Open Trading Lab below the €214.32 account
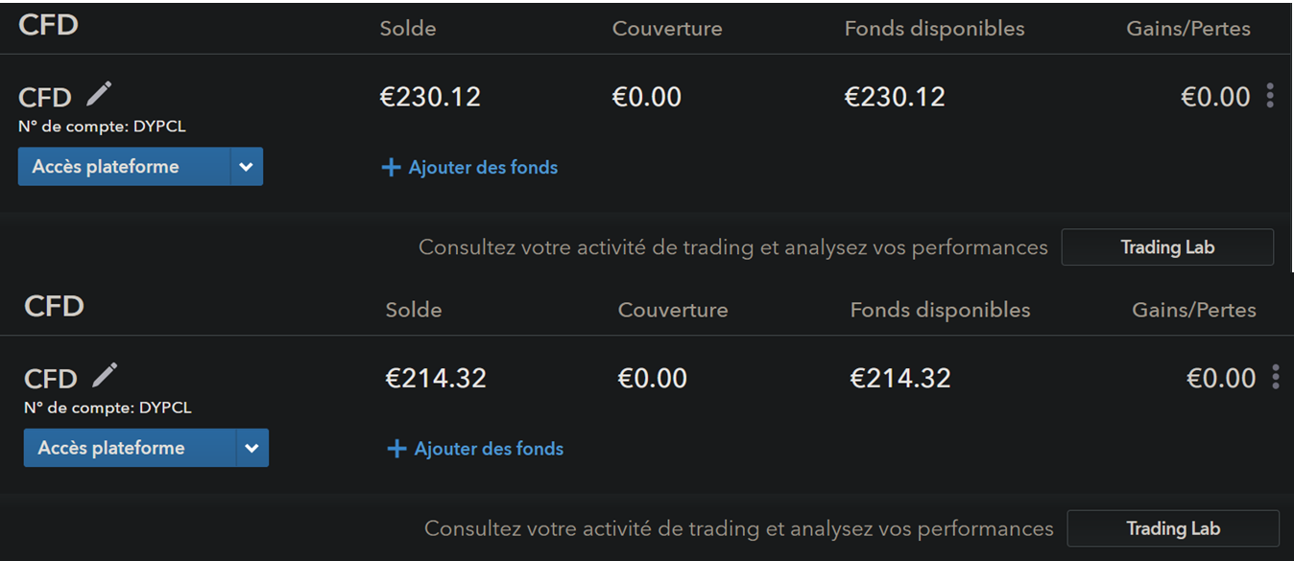The height and width of the screenshot is (561, 1294). [1173, 528]
